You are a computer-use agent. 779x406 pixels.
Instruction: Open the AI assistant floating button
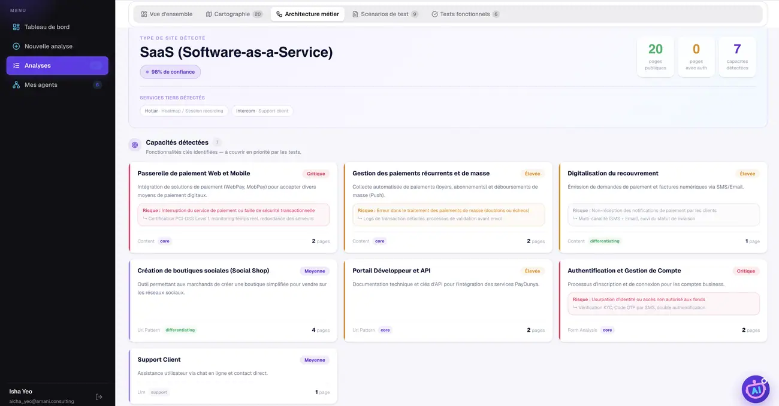point(756,389)
